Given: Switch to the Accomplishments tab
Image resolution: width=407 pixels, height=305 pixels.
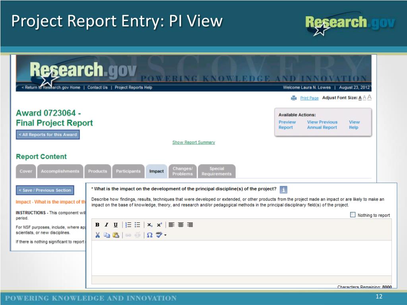Looking at the screenshot, I should pos(60,171).
